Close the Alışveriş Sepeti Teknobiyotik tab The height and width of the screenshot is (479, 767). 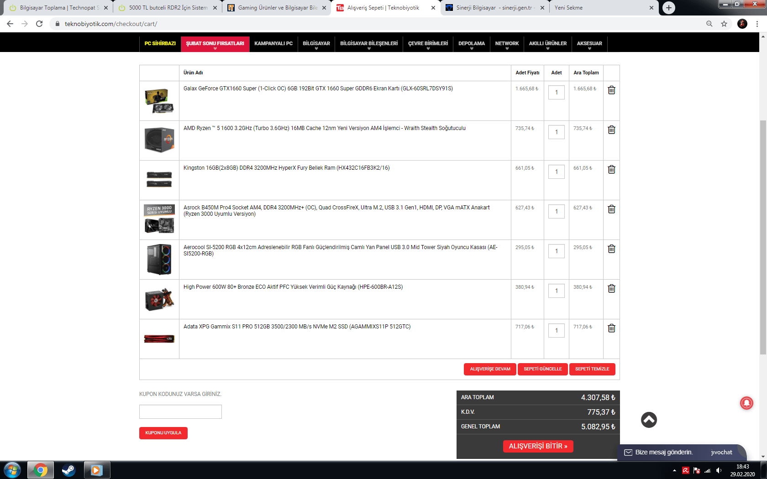(433, 8)
